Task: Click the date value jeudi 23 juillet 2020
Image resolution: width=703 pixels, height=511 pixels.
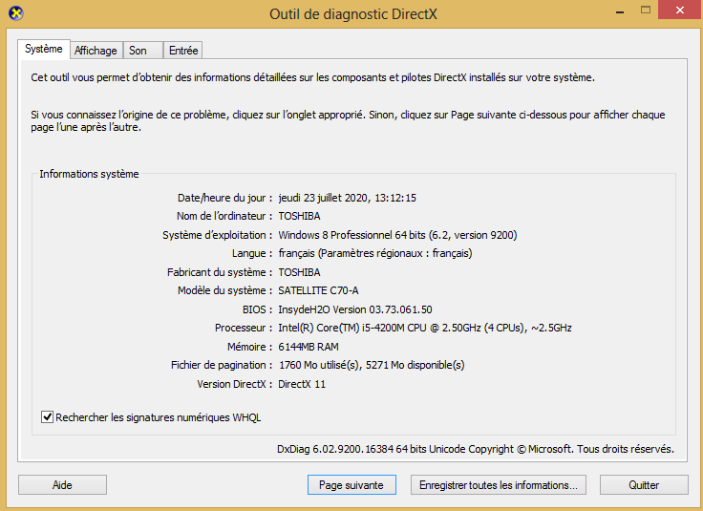Action: pos(347,198)
